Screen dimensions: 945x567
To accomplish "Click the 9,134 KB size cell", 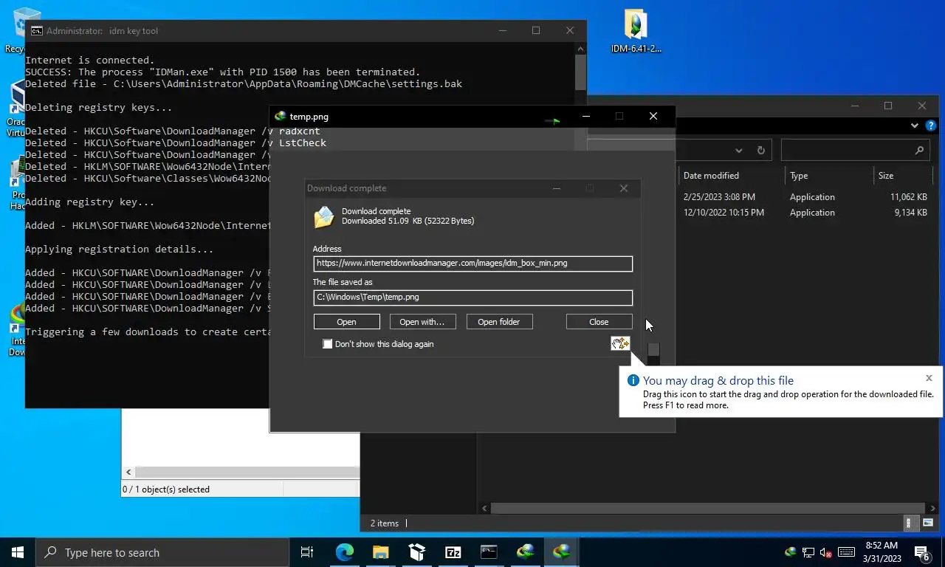I will pos(910,213).
